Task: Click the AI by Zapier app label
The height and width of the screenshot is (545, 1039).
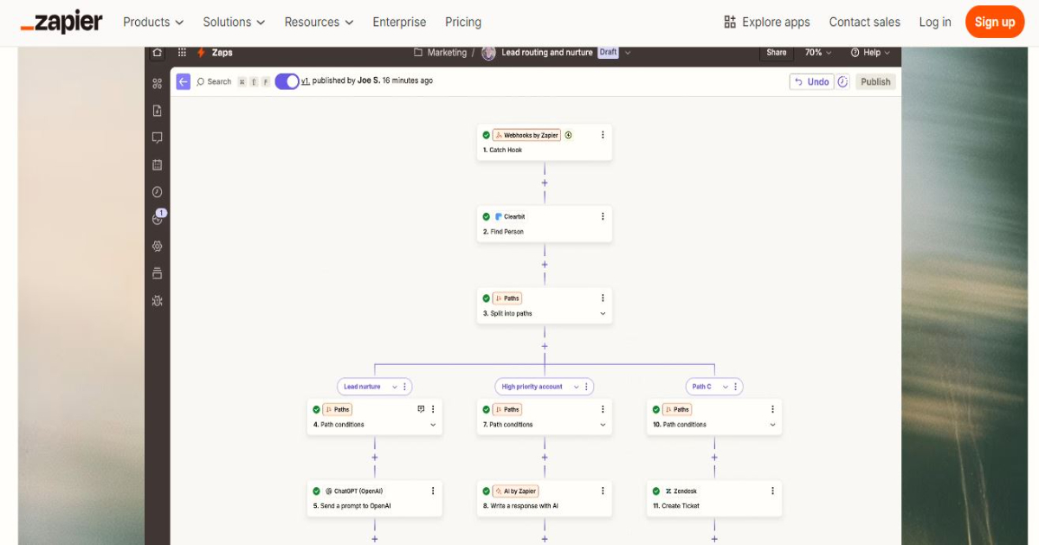Action: (x=515, y=490)
